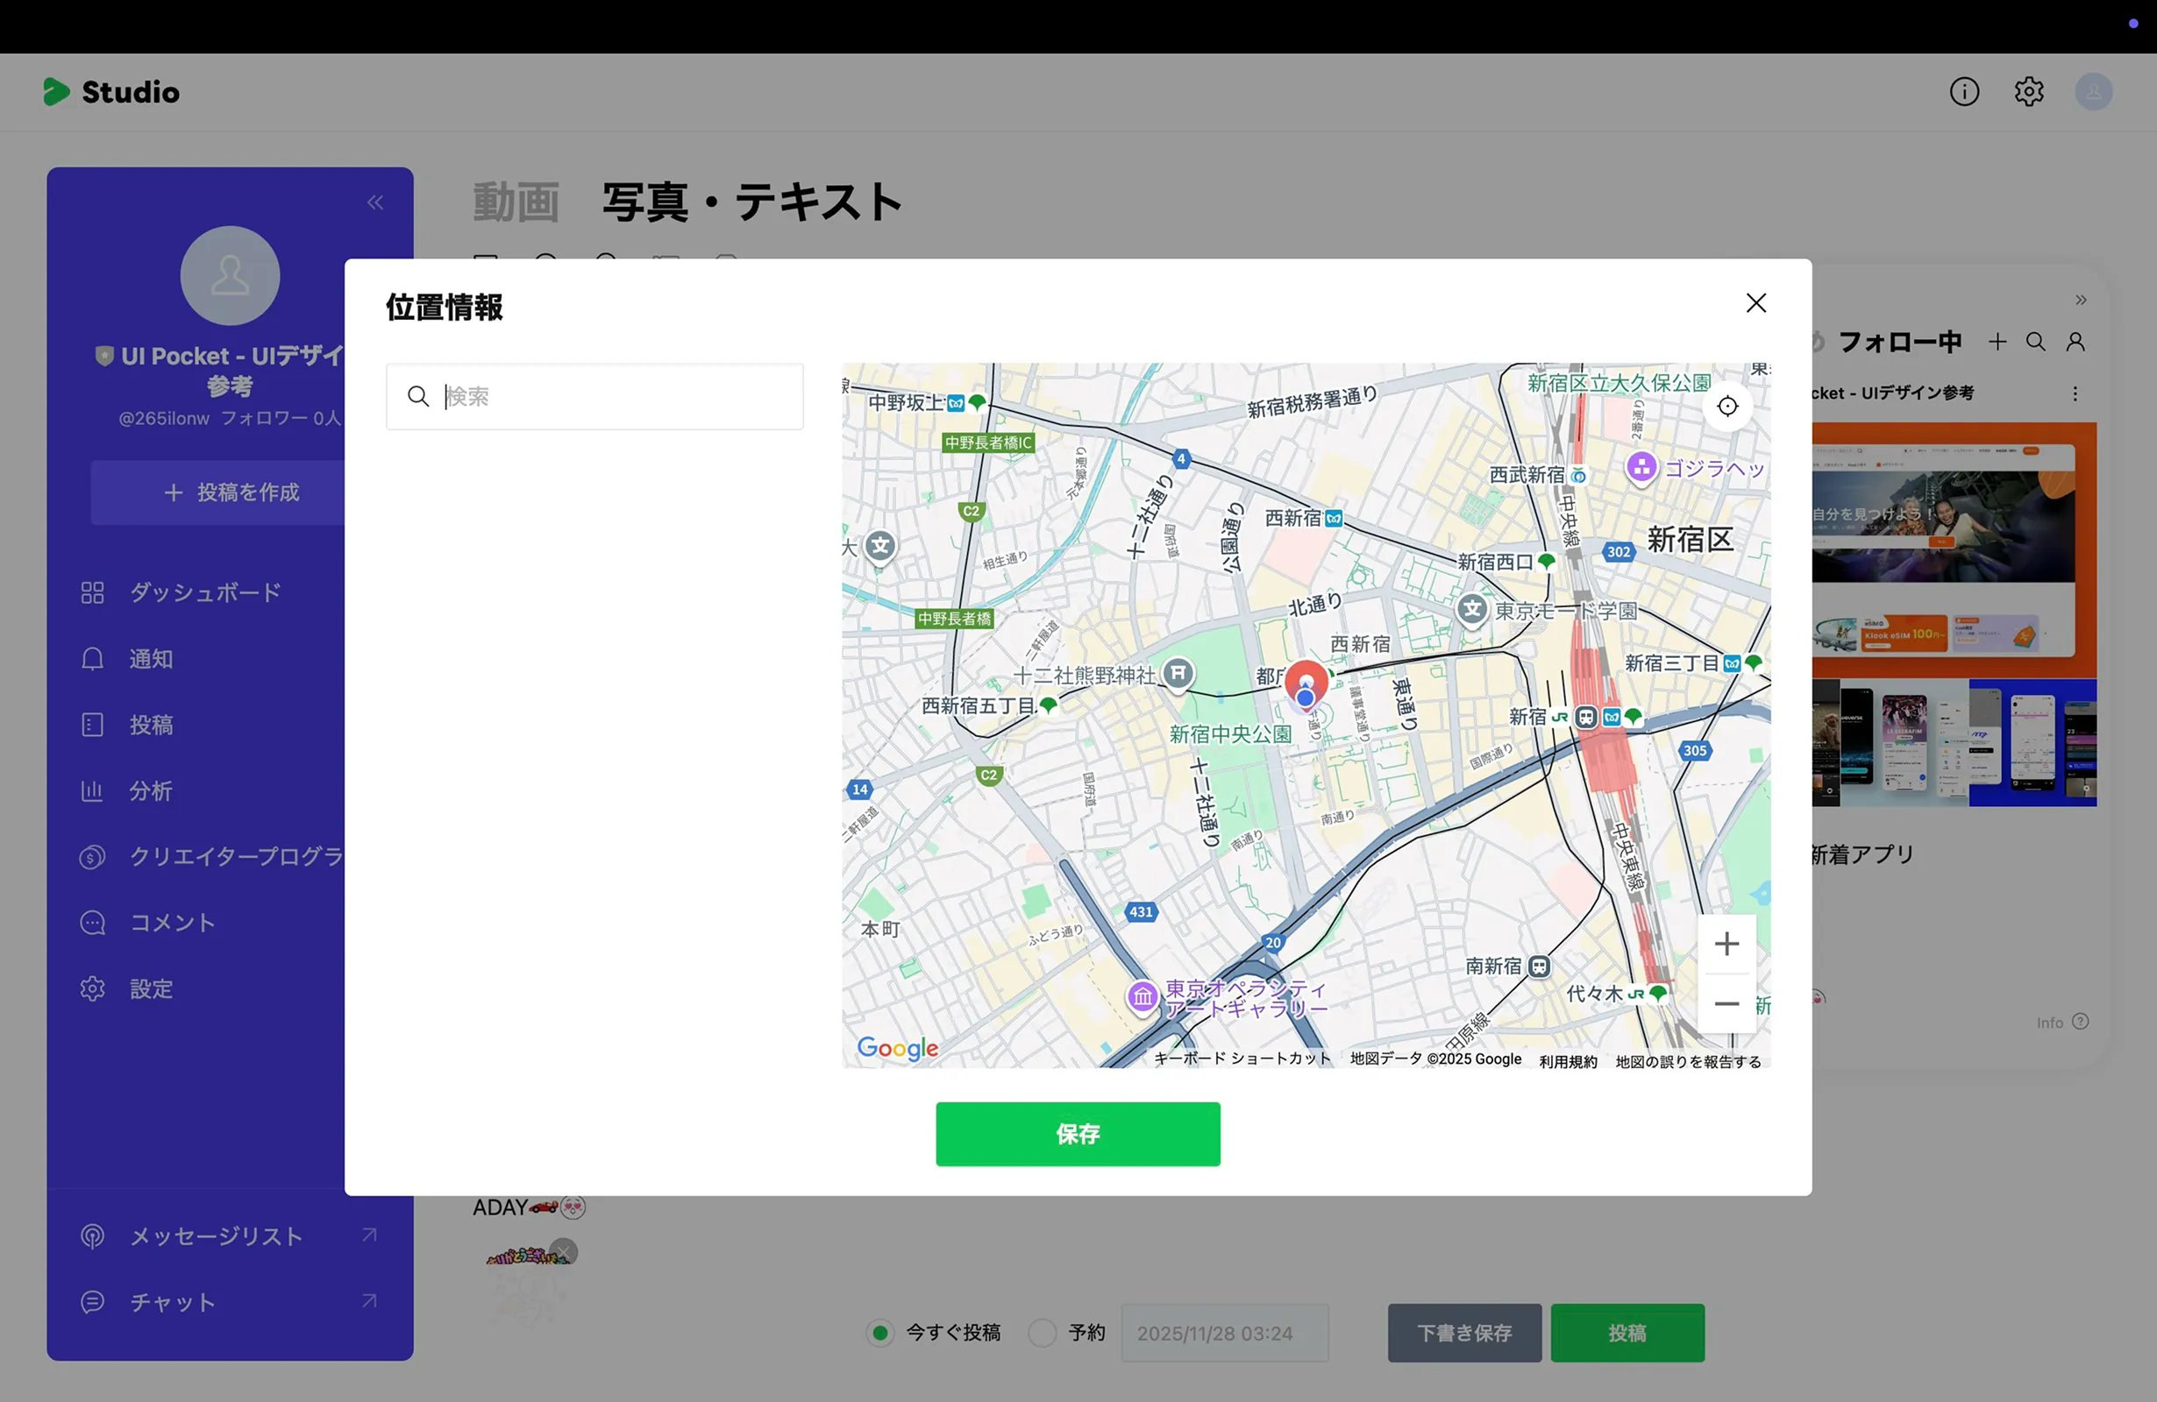
Task: Select ゴジラヘッド landmark marker on map
Action: [x=1641, y=468]
